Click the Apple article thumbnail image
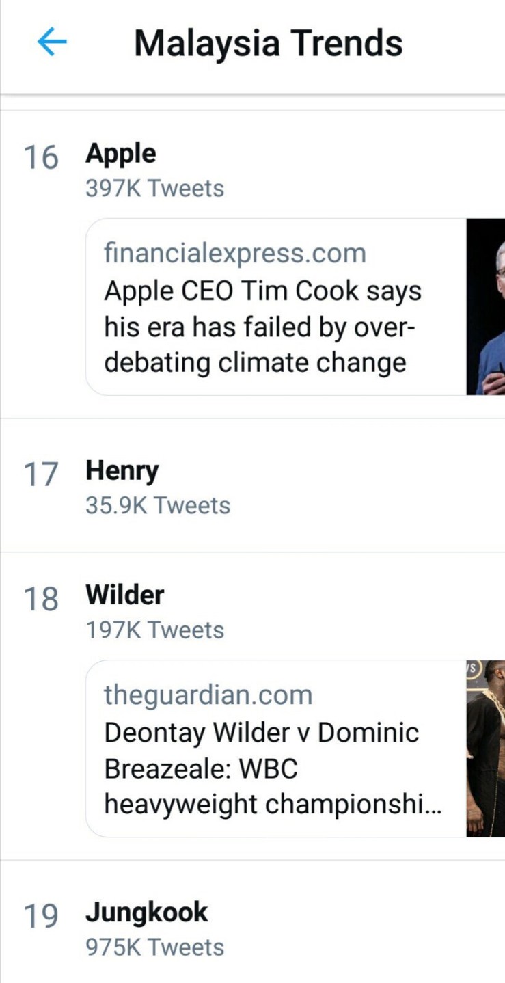The width and height of the screenshot is (505, 983). (486, 307)
